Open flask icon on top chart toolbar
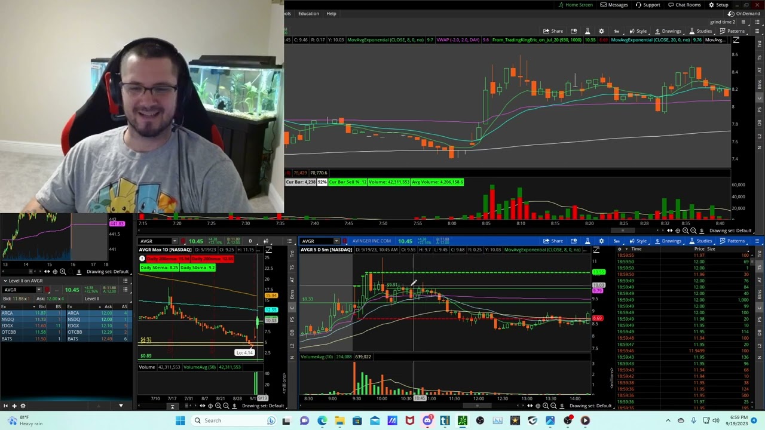This screenshot has height=430, width=765. 587,31
